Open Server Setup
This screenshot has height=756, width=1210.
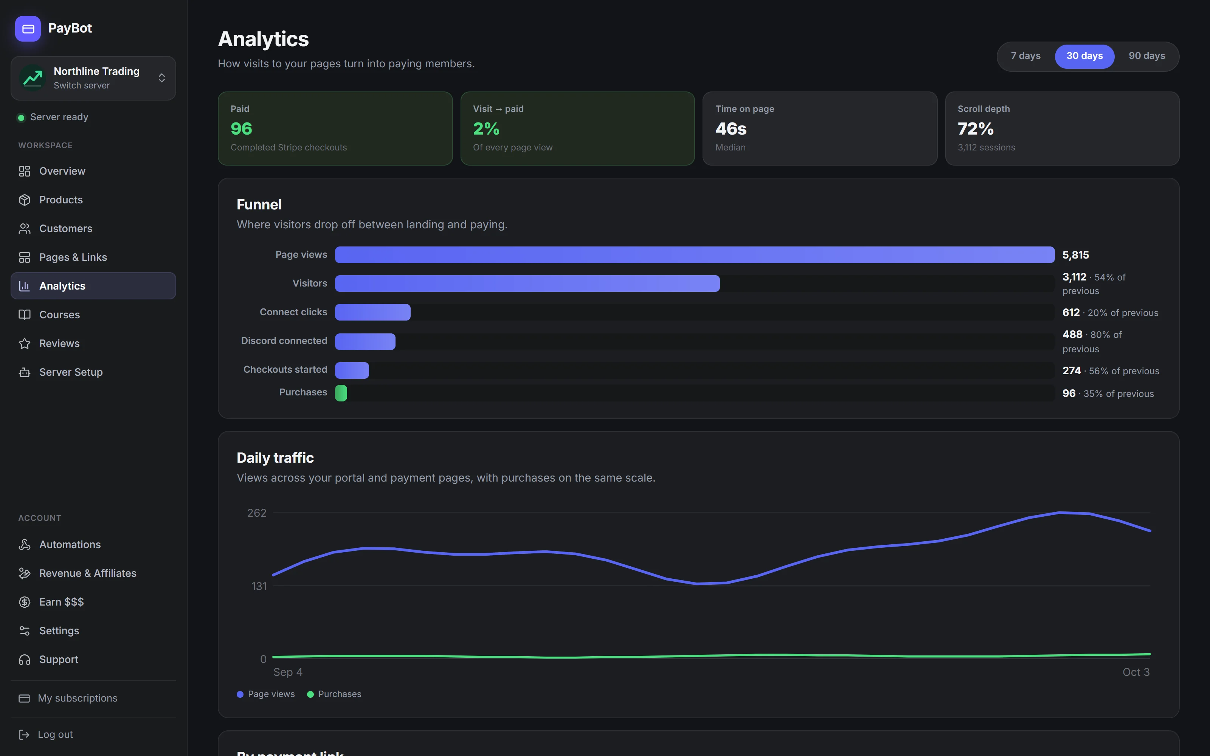(x=93, y=372)
